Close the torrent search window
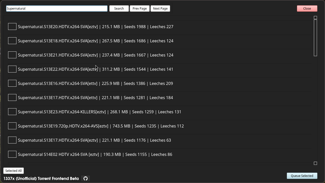Screen dimensions: 325x183 [307, 8]
